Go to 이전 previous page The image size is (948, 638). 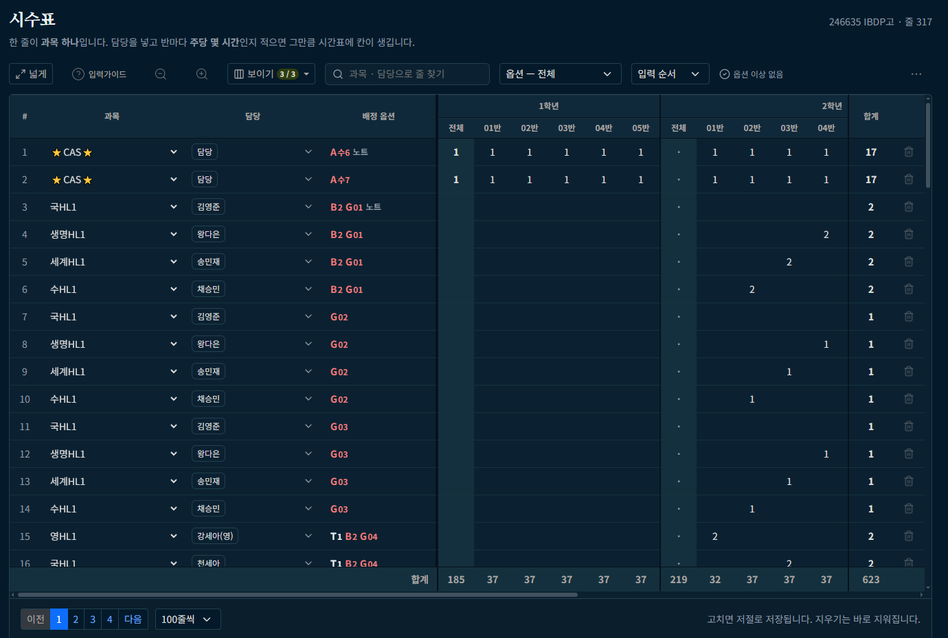coord(36,619)
